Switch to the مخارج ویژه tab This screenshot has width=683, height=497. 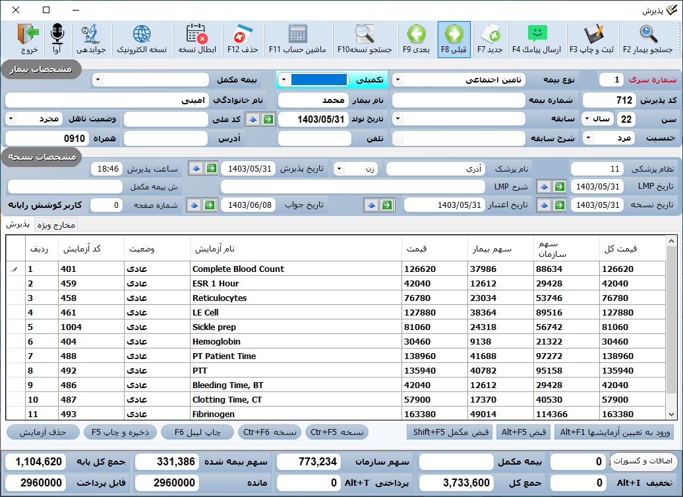click(x=57, y=225)
